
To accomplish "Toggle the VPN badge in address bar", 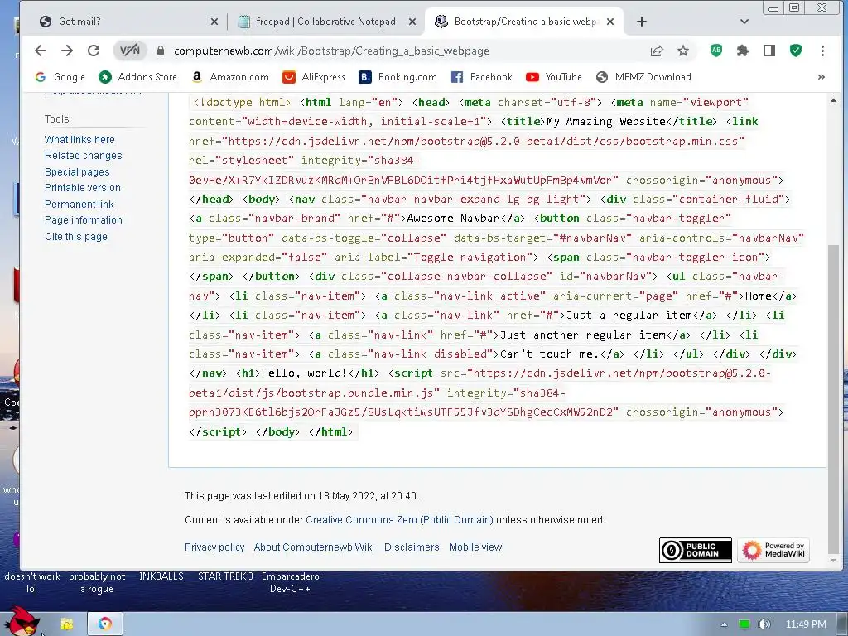I will tap(130, 51).
